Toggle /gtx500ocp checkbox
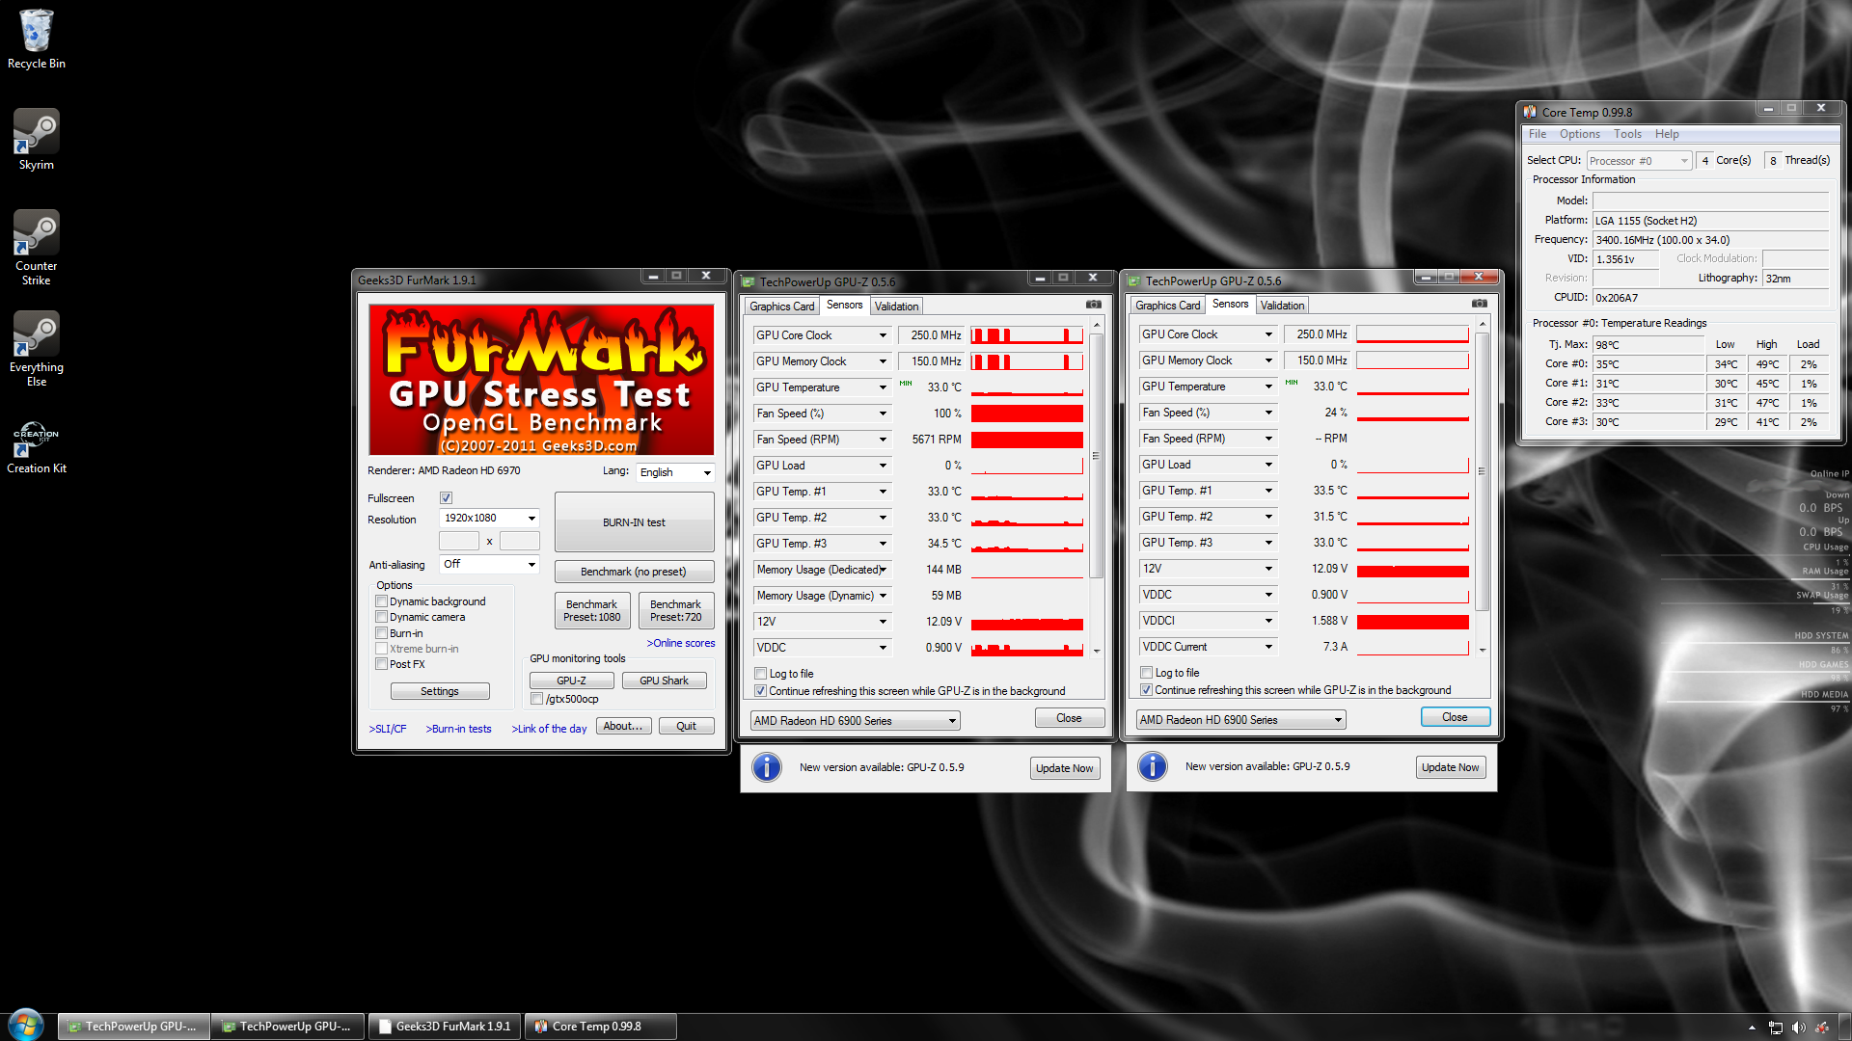1852x1041 pixels. tap(536, 699)
